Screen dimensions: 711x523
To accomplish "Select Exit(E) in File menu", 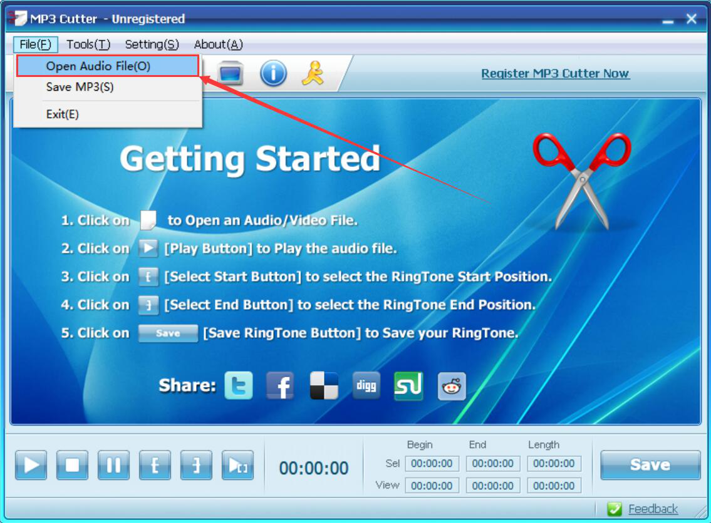I will coord(108,114).
